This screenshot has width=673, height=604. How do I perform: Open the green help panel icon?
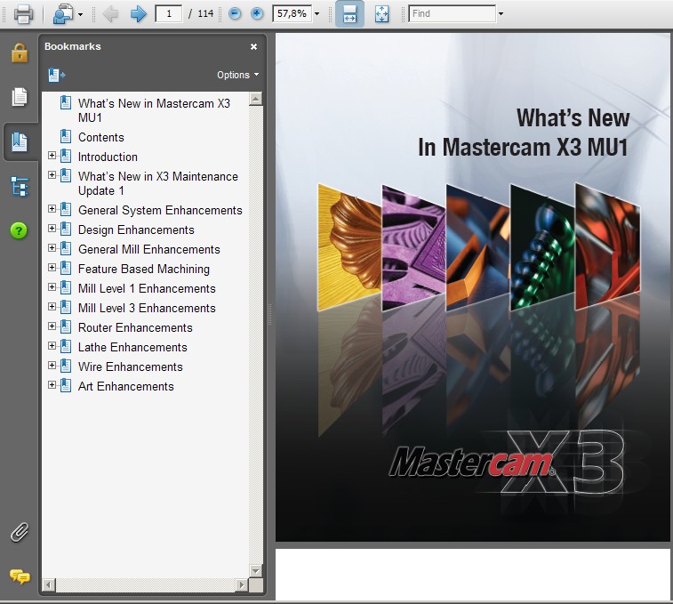[19, 230]
